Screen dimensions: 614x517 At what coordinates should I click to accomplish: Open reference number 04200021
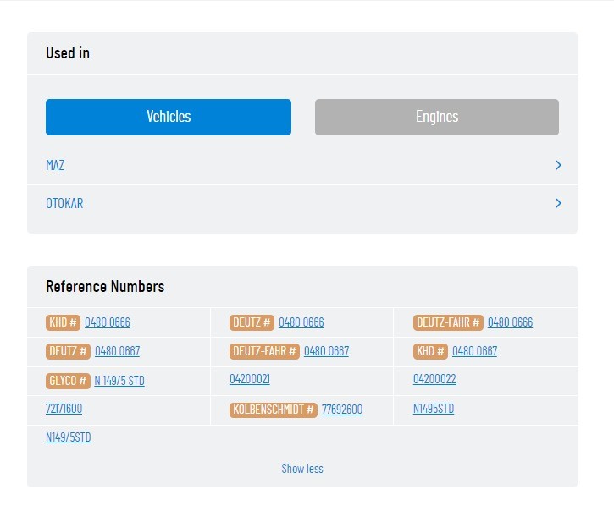click(x=250, y=379)
